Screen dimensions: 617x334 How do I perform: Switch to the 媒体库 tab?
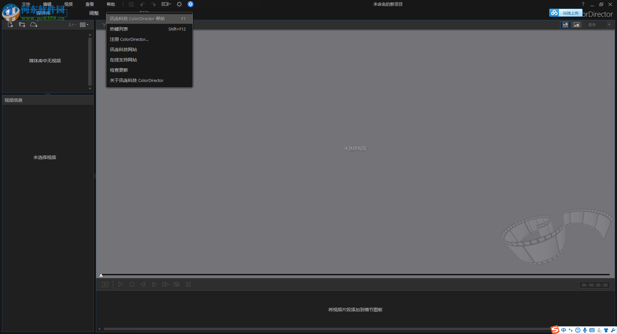click(43, 13)
